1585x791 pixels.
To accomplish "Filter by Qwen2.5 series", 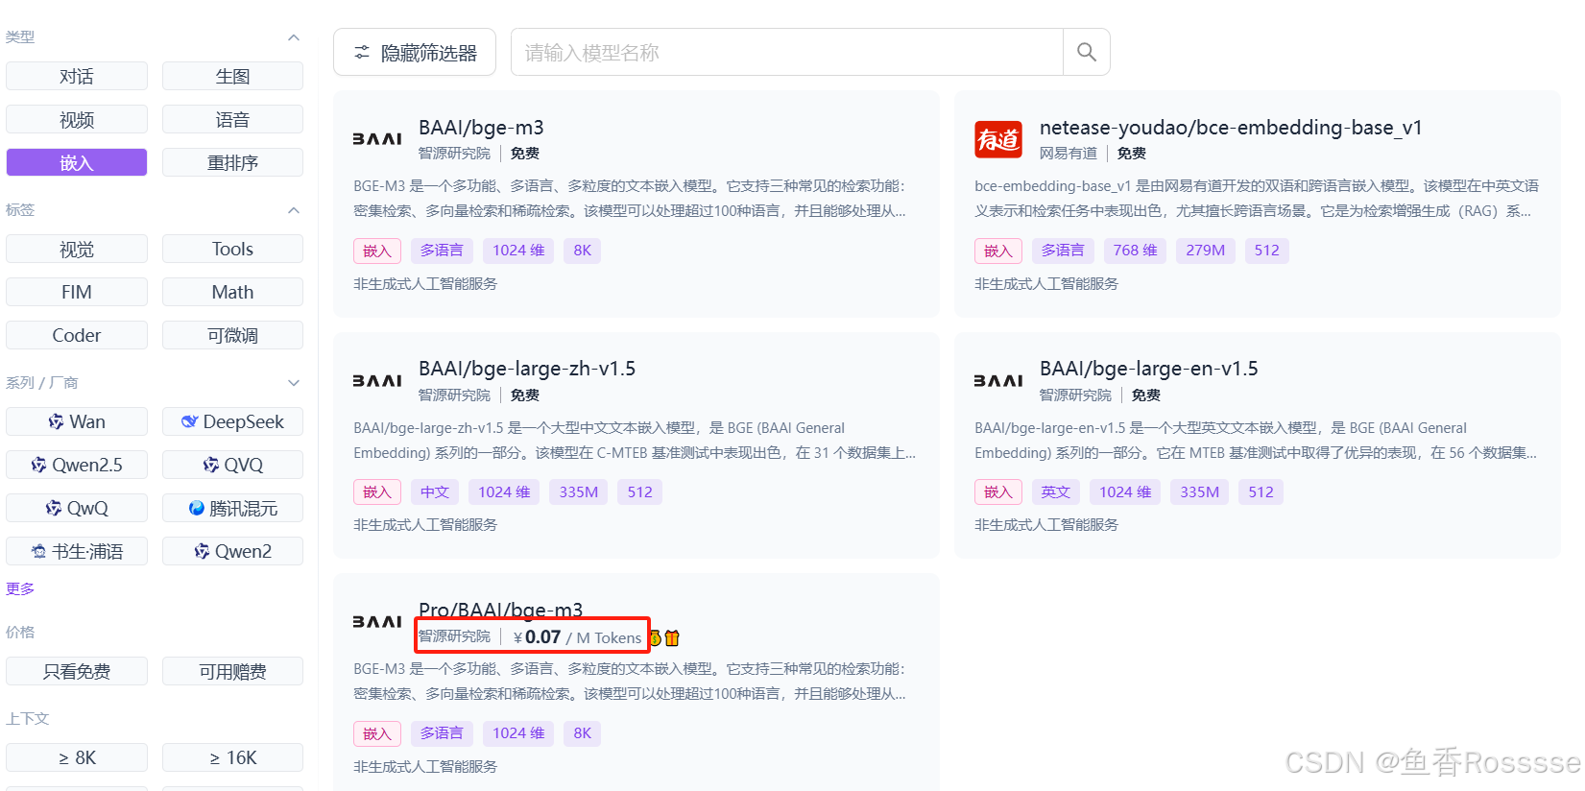I will [77, 466].
